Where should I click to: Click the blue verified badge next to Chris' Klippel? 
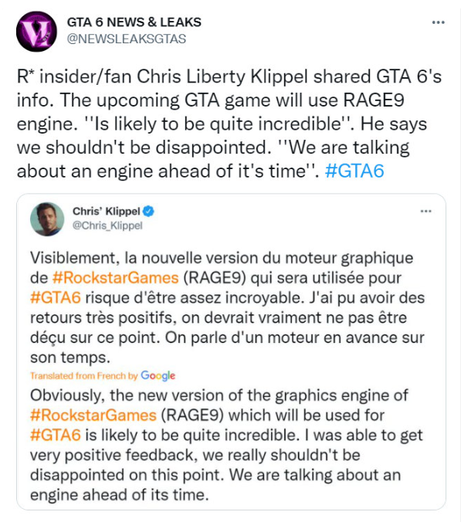click(x=148, y=211)
